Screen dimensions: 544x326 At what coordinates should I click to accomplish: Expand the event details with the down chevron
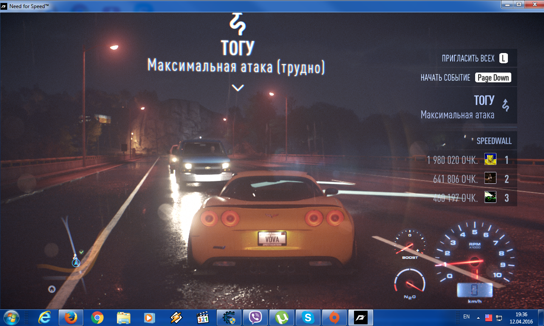238,88
